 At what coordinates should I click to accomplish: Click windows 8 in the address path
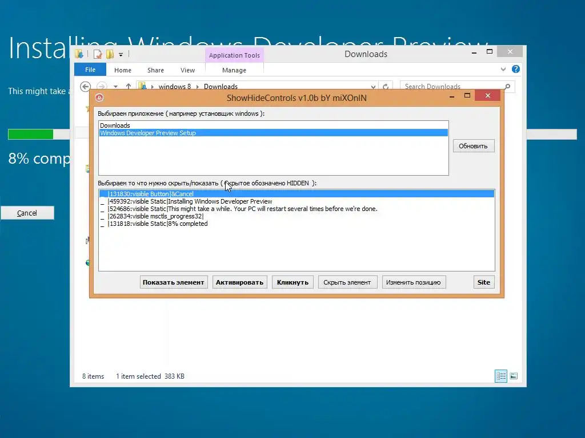pos(175,87)
